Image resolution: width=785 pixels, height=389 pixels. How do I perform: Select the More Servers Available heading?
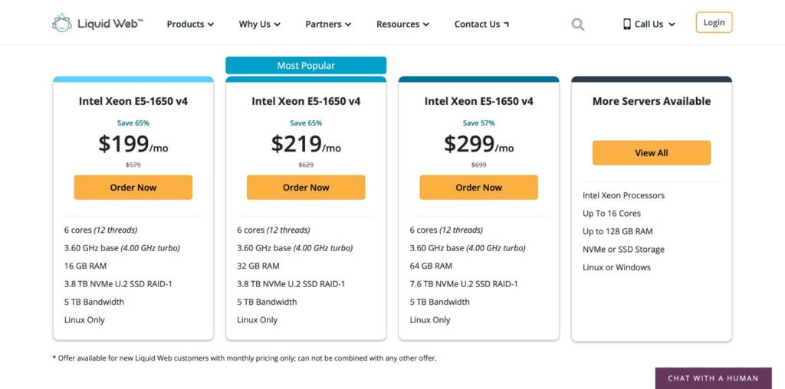click(x=652, y=101)
